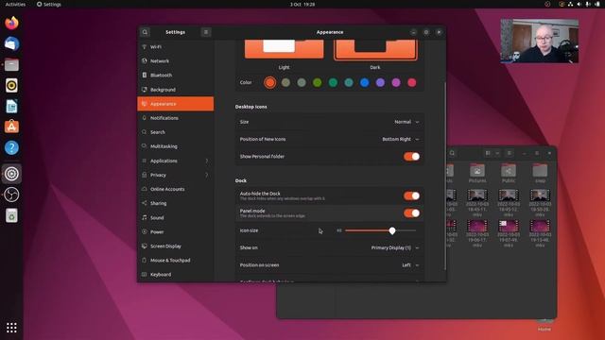
Task: Launch LibreOffice Writer from the dock
Action: [11, 106]
